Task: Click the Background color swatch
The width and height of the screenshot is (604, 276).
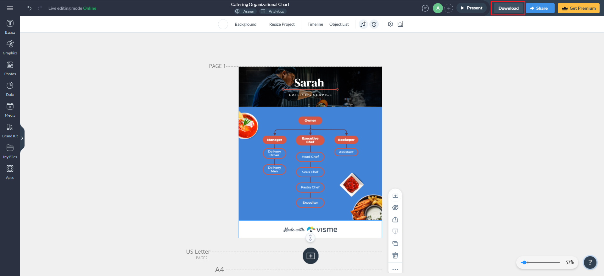Action: (223, 24)
